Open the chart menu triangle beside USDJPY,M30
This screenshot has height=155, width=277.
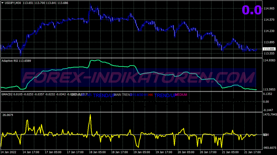pos(3,3)
